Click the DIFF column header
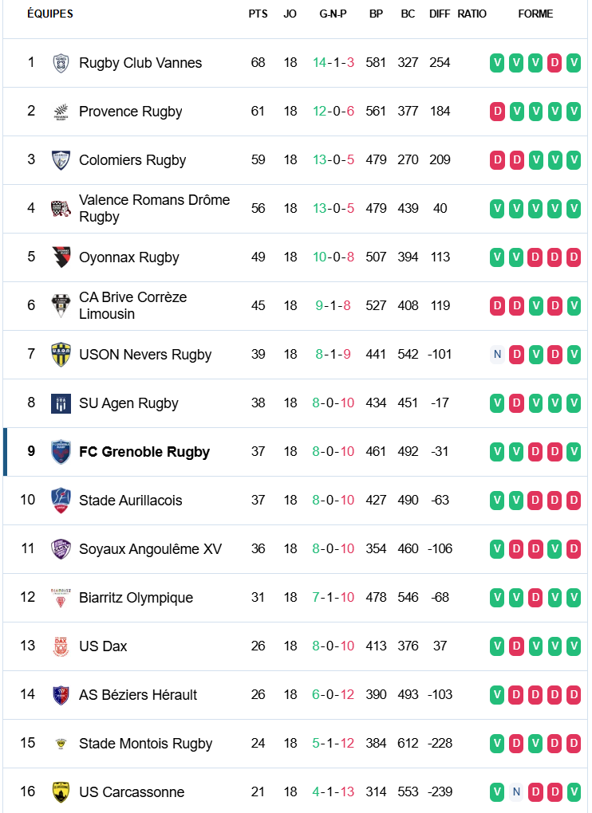The height and width of the screenshot is (813, 592). point(440,14)
